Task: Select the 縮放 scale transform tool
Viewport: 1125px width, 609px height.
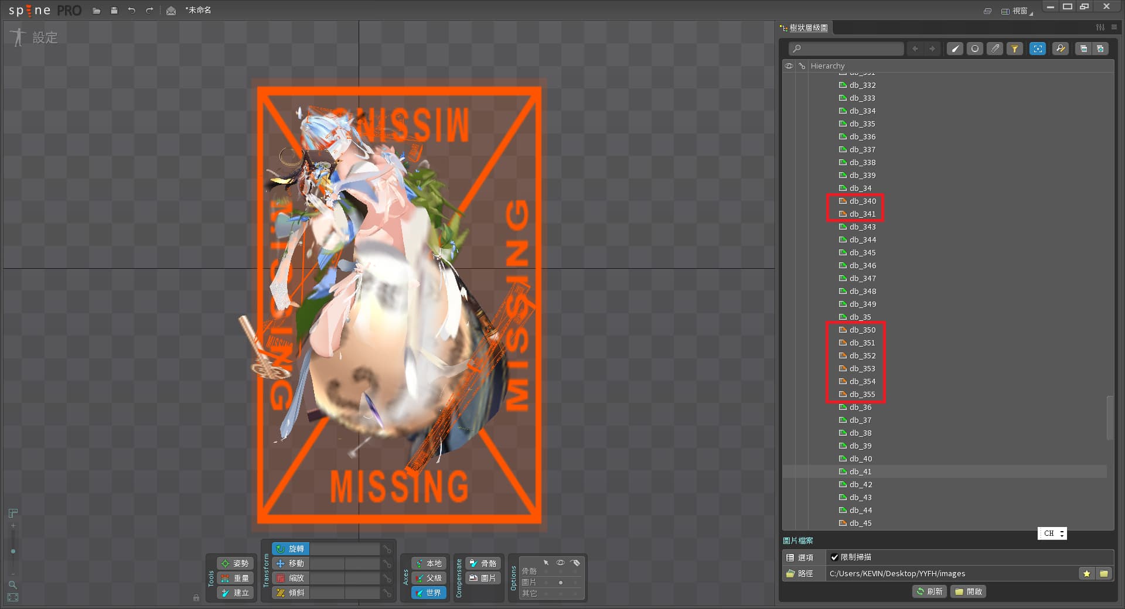Action: pos(291,578)
